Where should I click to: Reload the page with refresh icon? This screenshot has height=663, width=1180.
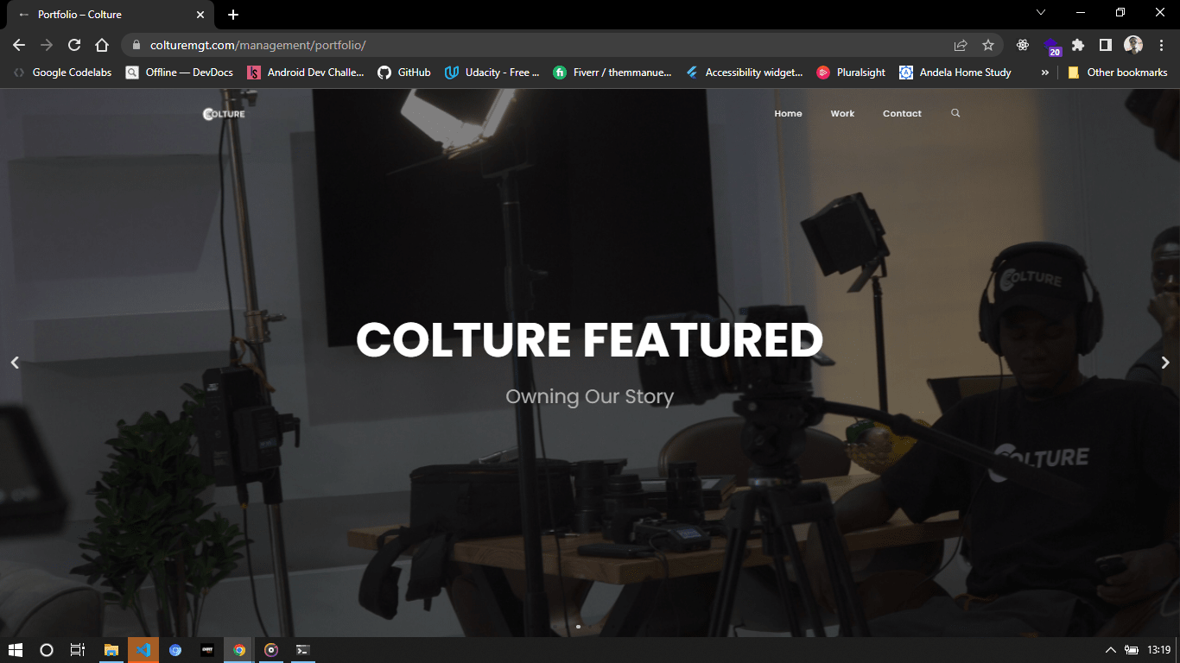(x=74, y=45)
